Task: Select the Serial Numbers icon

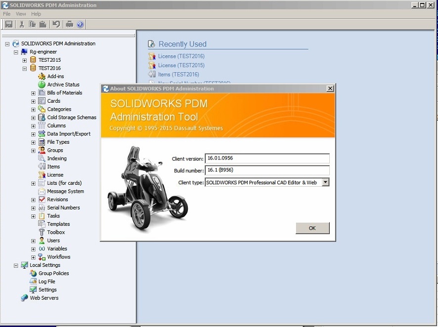Action: tap(42, 207)
